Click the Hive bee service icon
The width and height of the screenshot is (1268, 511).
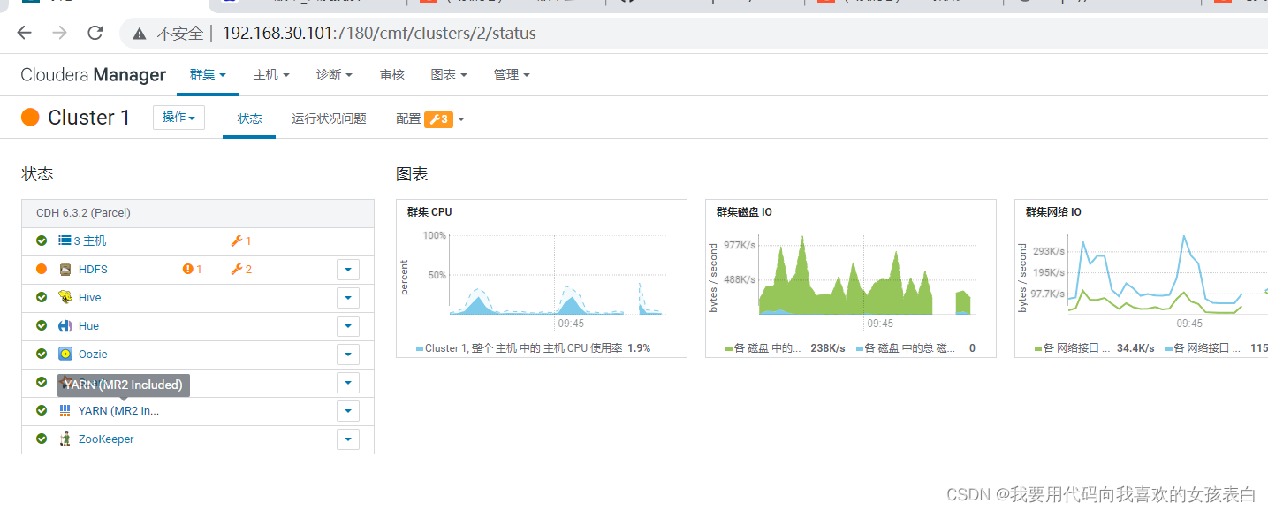tap(65, 297)
